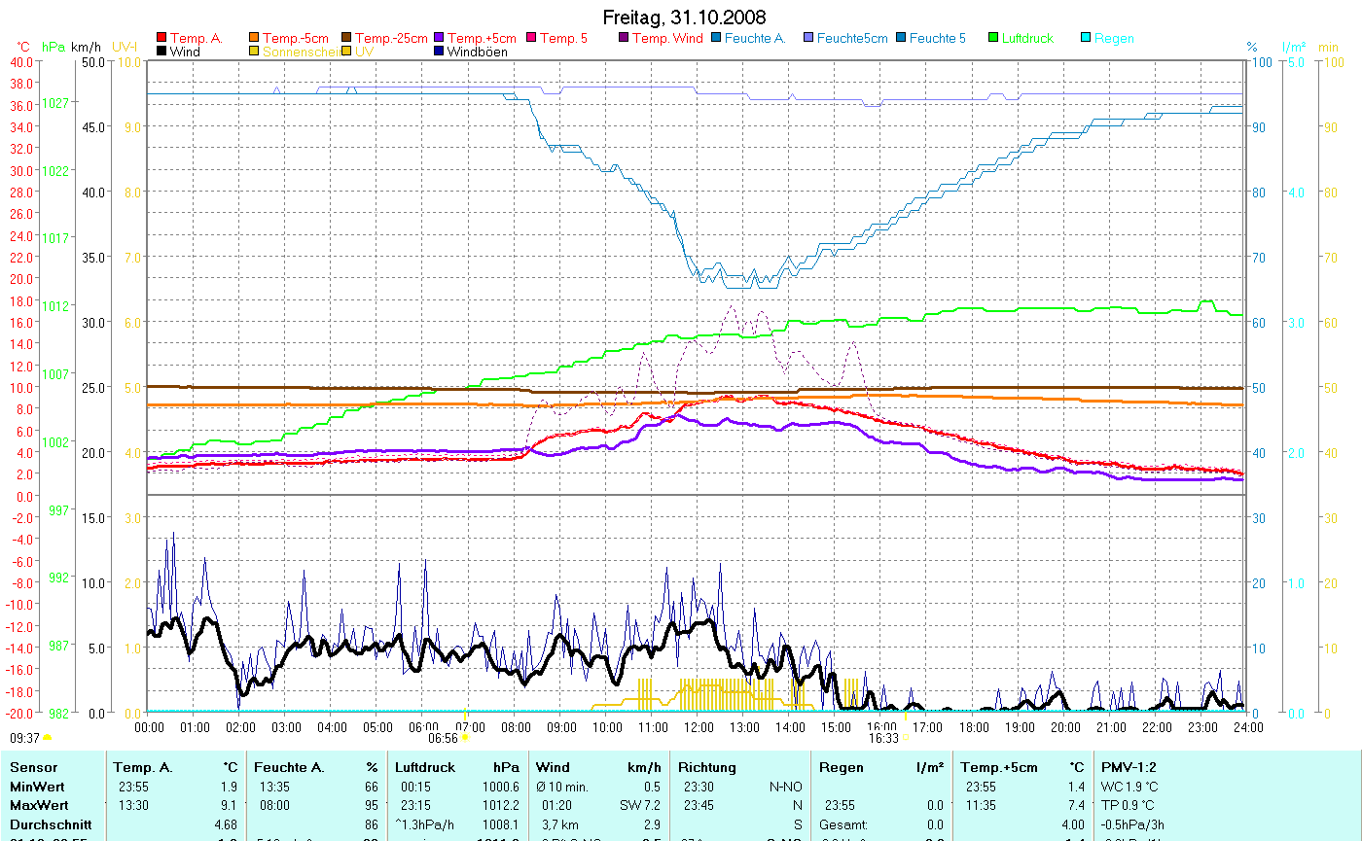1362x841 pixels.
Task: Click the yellow sunrise icon below 06:56
Action: [x=465, y=738]
